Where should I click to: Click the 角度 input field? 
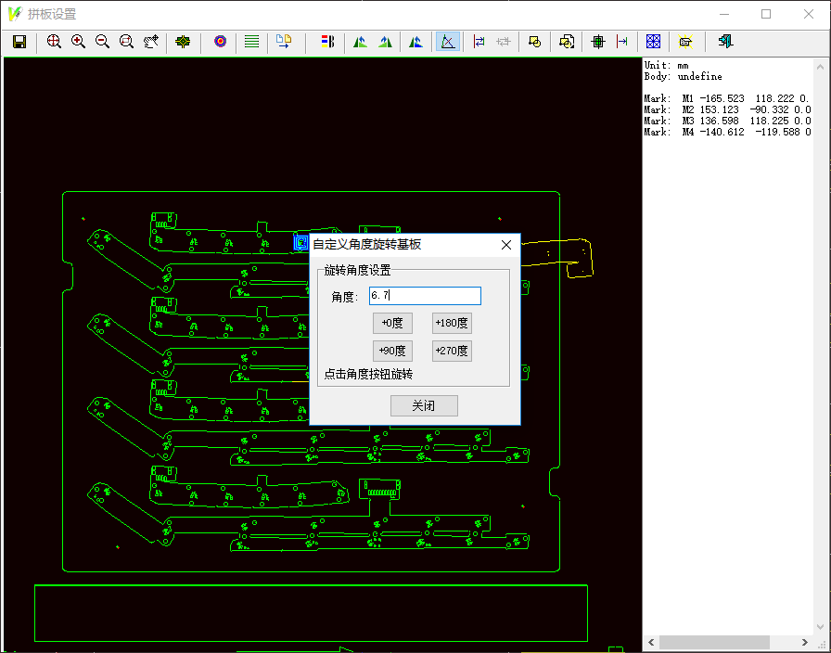[x=425, y=296]
